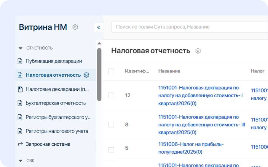Screen dimensions: 268x167
Task: Click Налог column link in row 8
Action: point(259,124)
